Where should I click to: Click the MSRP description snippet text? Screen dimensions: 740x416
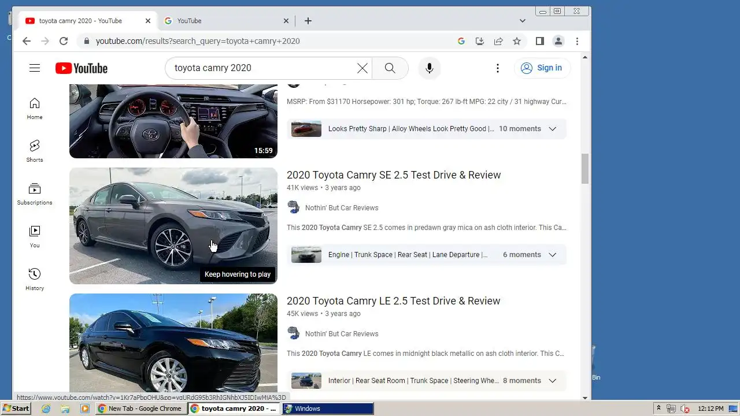[427, 102]
